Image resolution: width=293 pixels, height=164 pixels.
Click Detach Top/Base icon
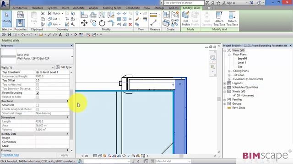(x=232, y=19)
